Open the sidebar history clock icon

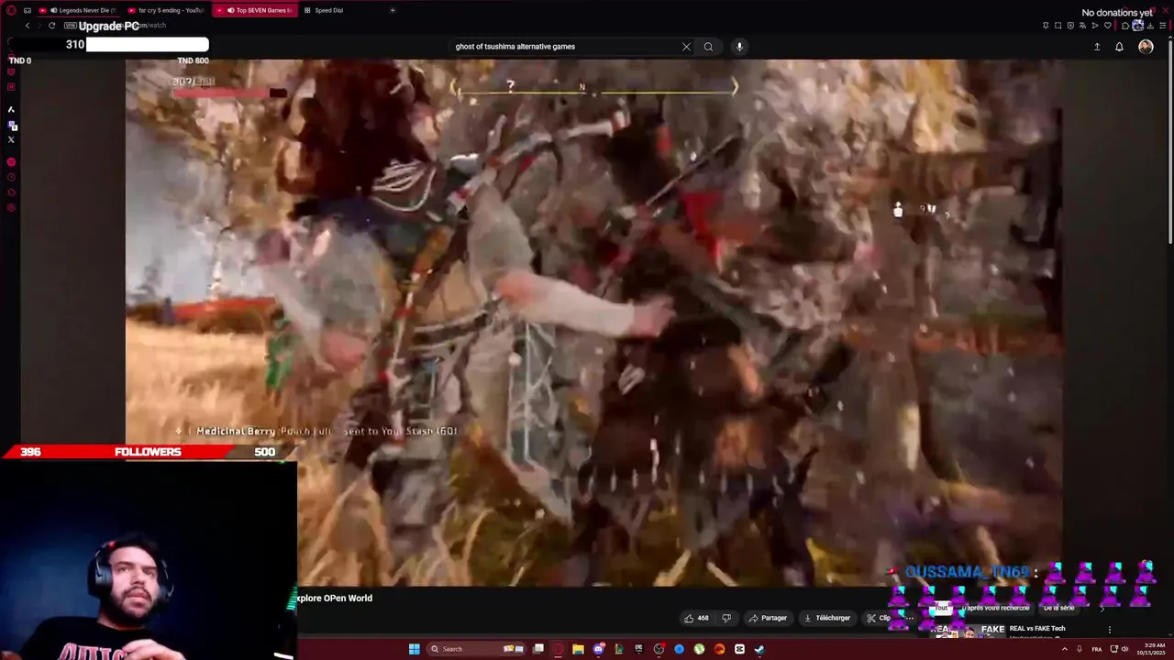11,176
